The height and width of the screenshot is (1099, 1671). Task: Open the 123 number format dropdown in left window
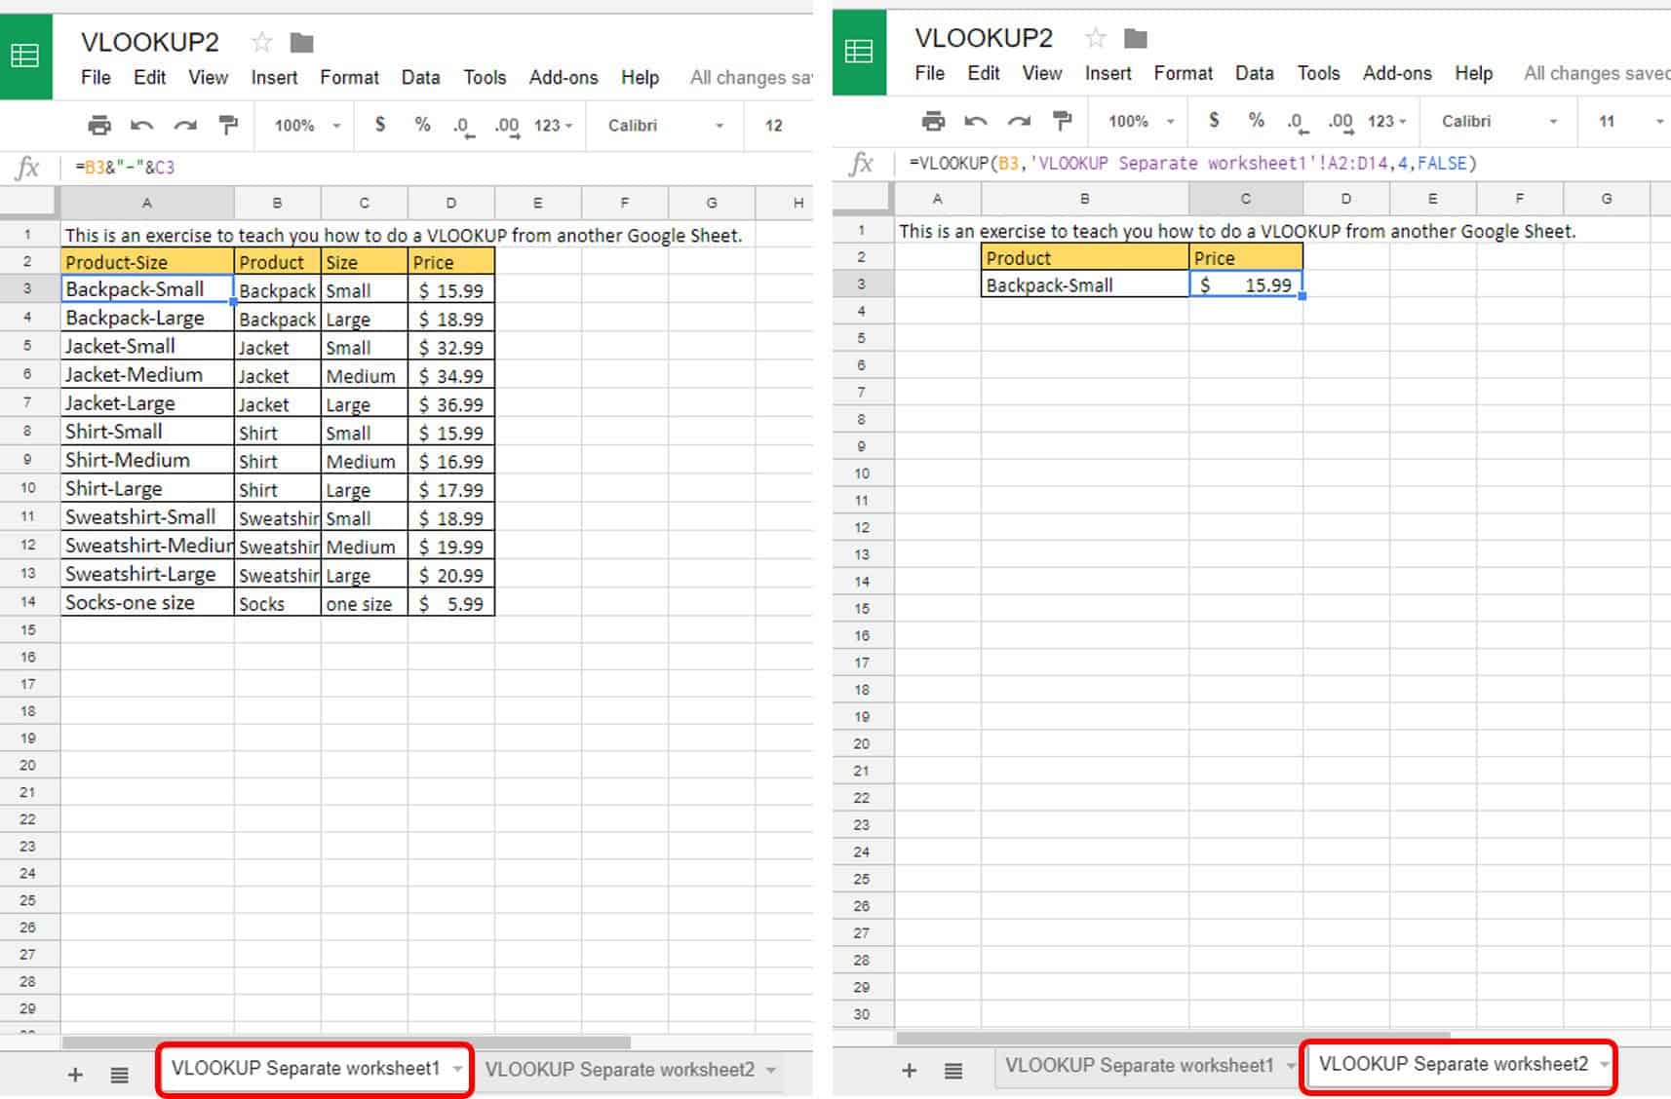[553, 126]
